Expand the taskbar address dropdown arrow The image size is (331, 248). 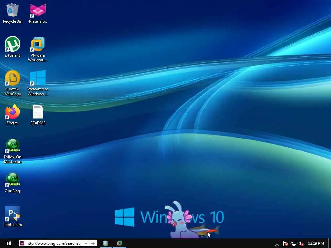click(86, 243)
